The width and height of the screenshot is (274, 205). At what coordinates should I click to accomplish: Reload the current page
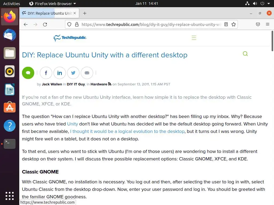45,24
